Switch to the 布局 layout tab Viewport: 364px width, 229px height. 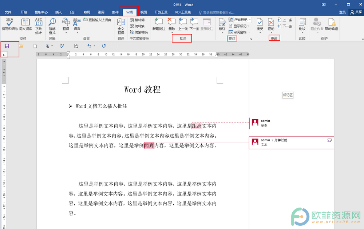tap(87, 12)
